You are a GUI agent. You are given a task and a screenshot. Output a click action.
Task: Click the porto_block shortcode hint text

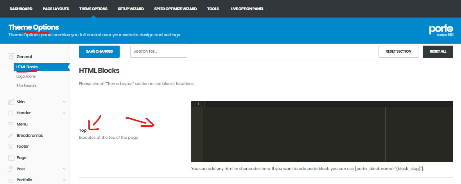point(308,169)
